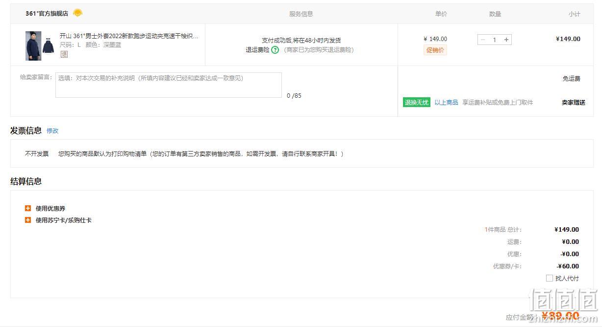Viewport: 602px width, 327px height.
Task: Click the 结算信息 section heading
Action: click(x=26, y=181)
